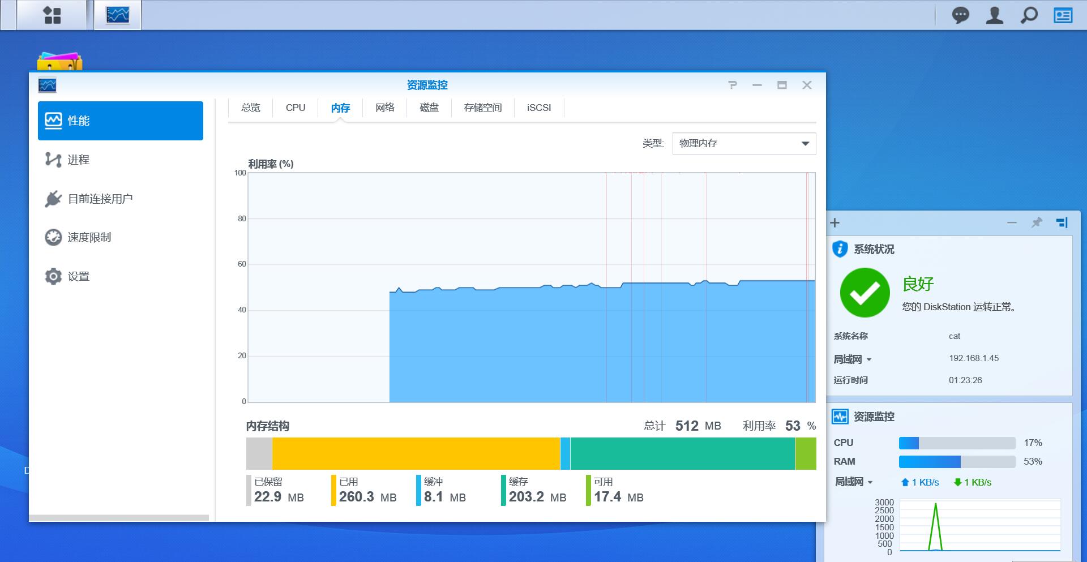
Task: Open the user account options icon
Action: [994, 15]
